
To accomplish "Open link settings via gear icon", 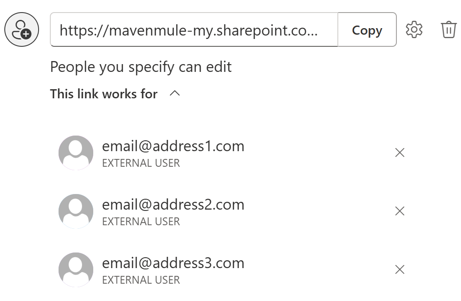I will coord(414,30).
